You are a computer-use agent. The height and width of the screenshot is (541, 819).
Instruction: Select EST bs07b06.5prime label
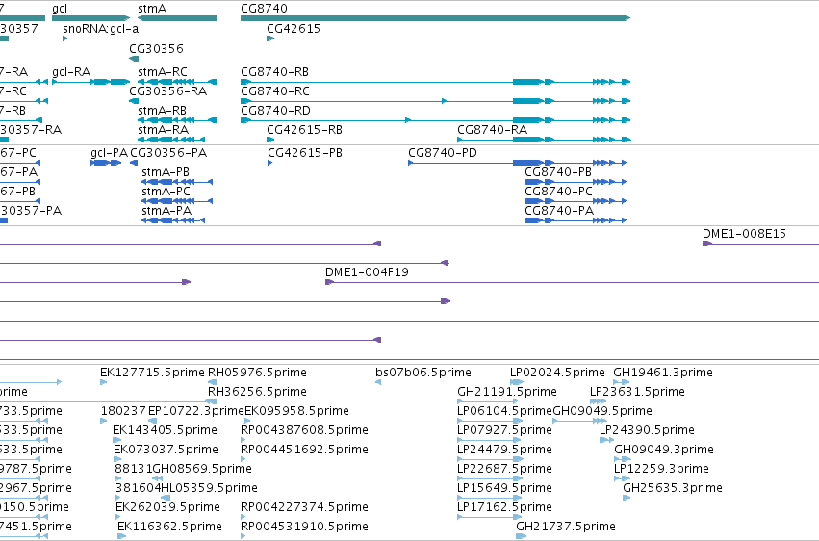click(x=423, y=373)
